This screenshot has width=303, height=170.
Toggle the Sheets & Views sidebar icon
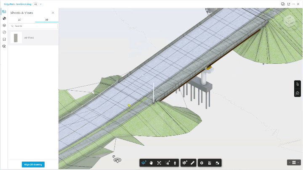pos(4,12)
